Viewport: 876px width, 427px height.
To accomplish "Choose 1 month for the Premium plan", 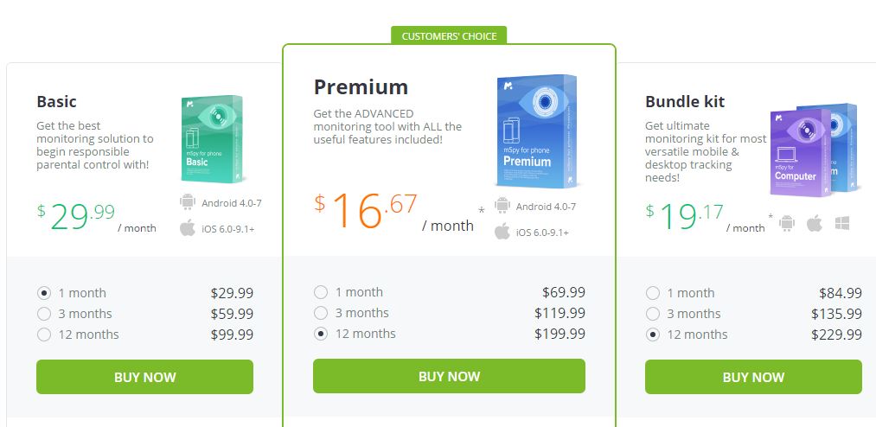I will pyautogui.click(x=321, y=292).
